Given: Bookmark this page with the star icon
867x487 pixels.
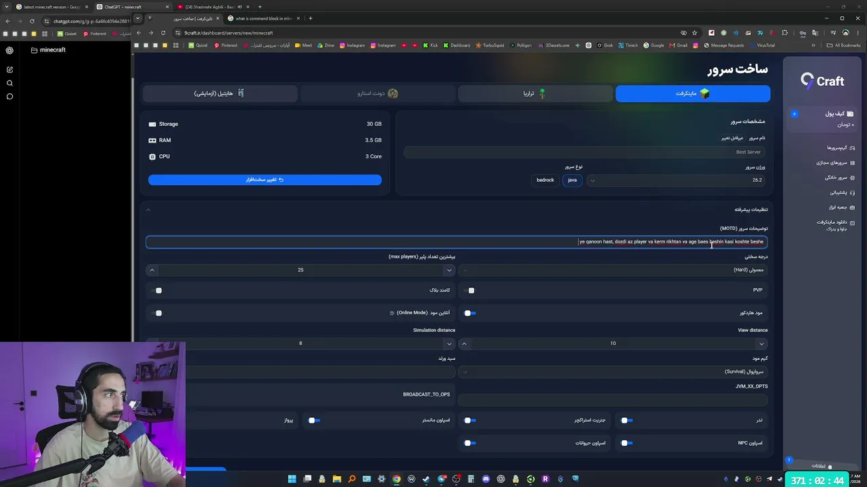Looking at the screenshot, I should pos(694,32).
